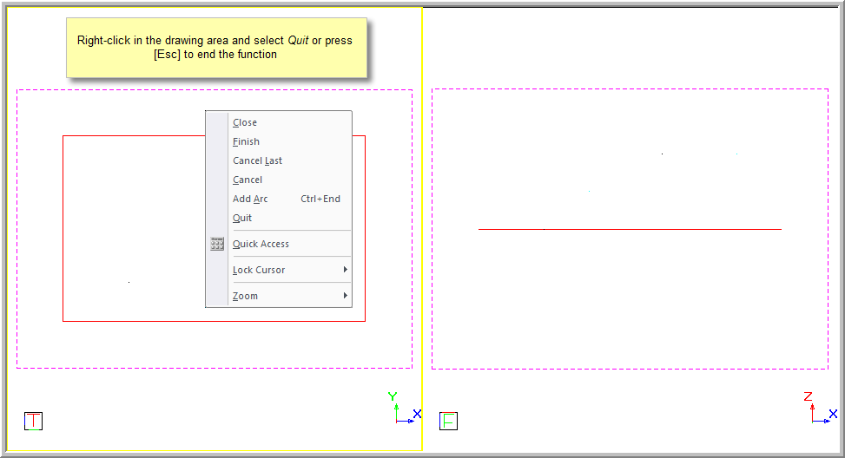Open Quick Access from the context menu
The image size is (845, 458).
click(261, 245)
